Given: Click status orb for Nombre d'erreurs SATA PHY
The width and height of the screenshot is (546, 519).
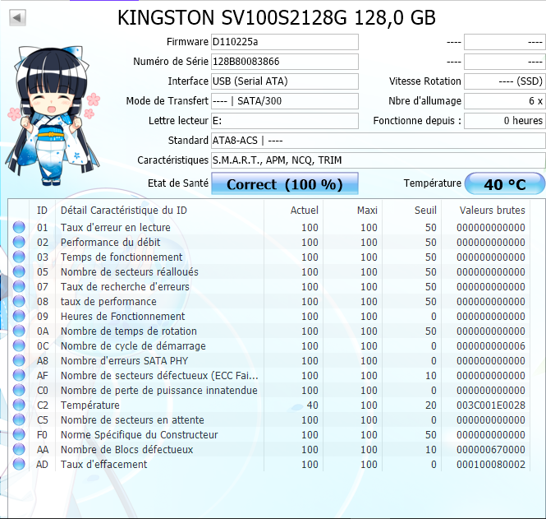Looking at the screenshot, I should tap(19, 360).
